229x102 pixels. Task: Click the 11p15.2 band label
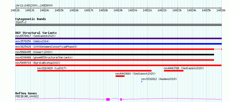[x=21, y=22]
